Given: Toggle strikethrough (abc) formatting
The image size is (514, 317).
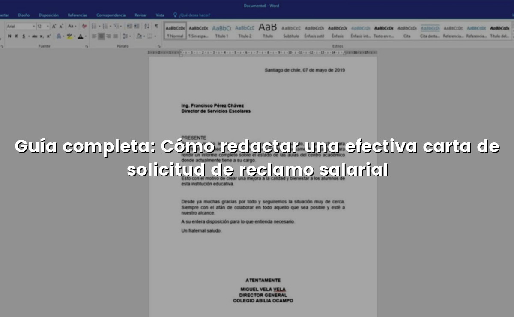Looking at the screenshot, I should pos(35,36).
